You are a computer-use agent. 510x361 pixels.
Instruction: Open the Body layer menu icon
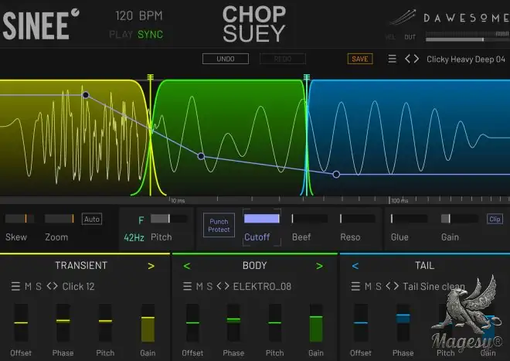pyautogui.click(x=187, y=287)
